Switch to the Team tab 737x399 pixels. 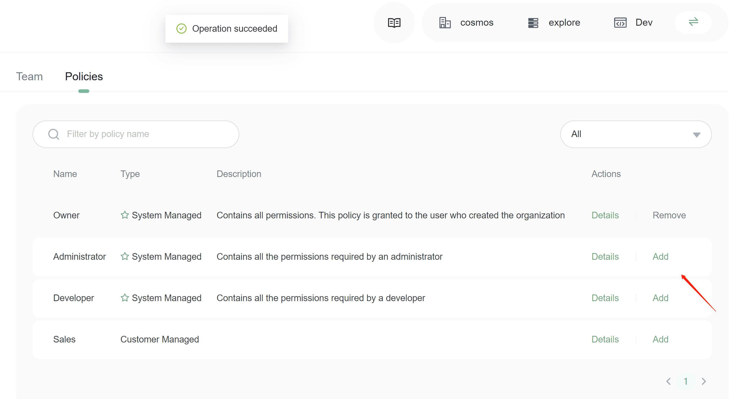coord(29,76)
